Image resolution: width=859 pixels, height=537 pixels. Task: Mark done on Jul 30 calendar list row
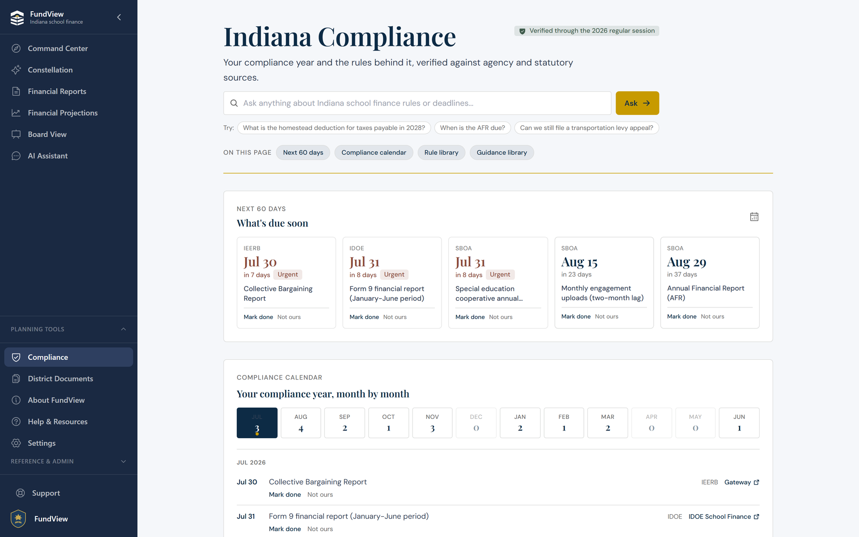tap(285, 494)
